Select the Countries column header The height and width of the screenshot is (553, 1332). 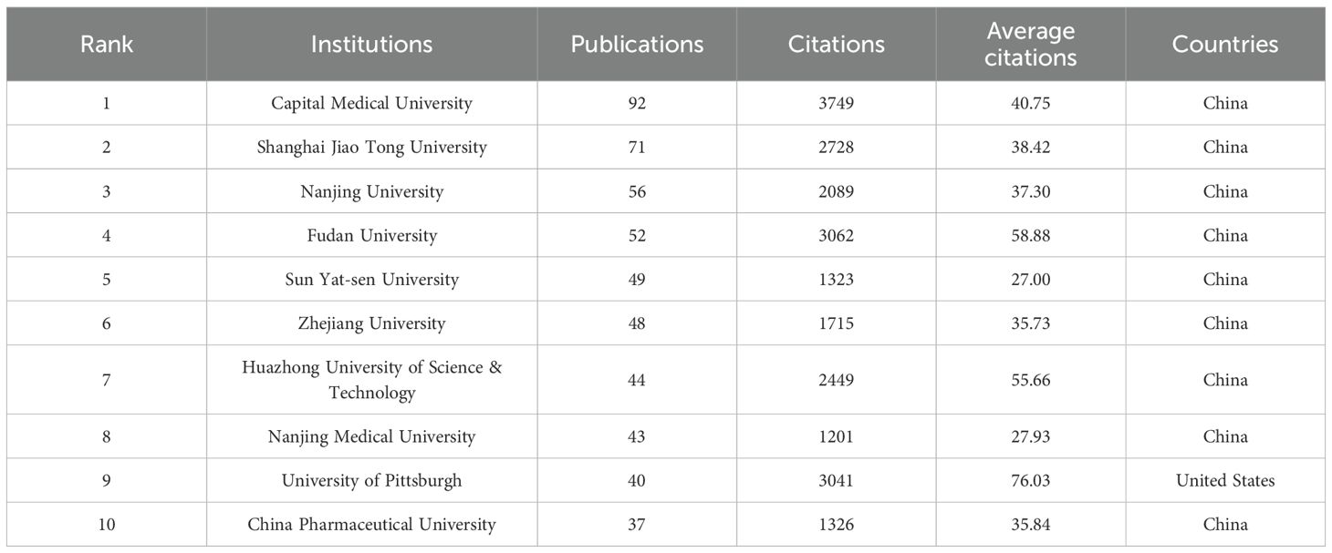pos(1224,44)
